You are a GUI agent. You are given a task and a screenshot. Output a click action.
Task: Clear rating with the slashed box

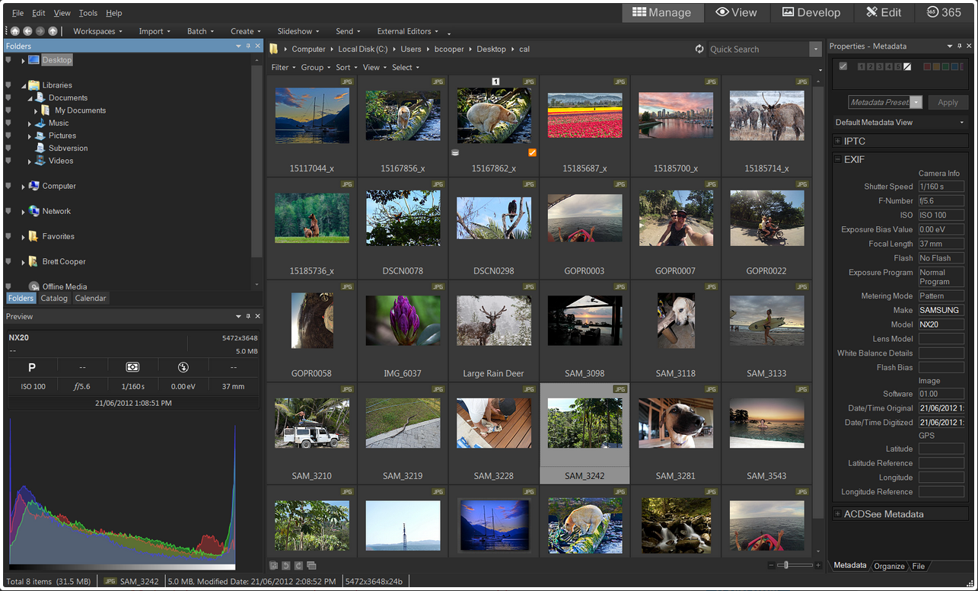(907, 67)
